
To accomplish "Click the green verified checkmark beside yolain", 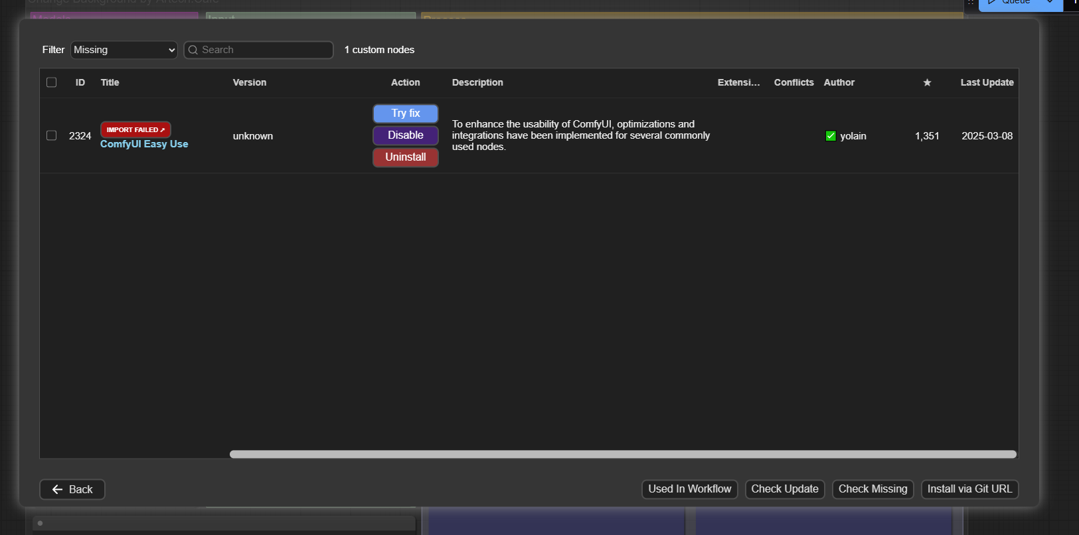I will [830, 136].
